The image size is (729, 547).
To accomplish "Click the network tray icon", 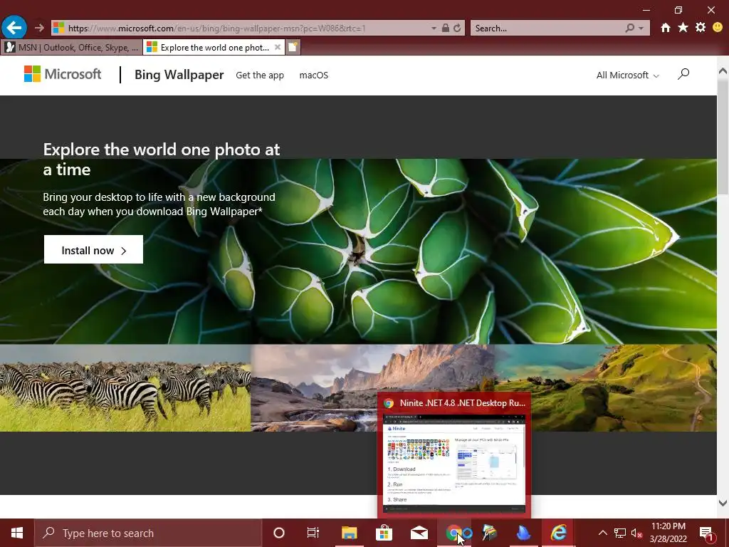I will pyautogui.click(x=620, y=533).
